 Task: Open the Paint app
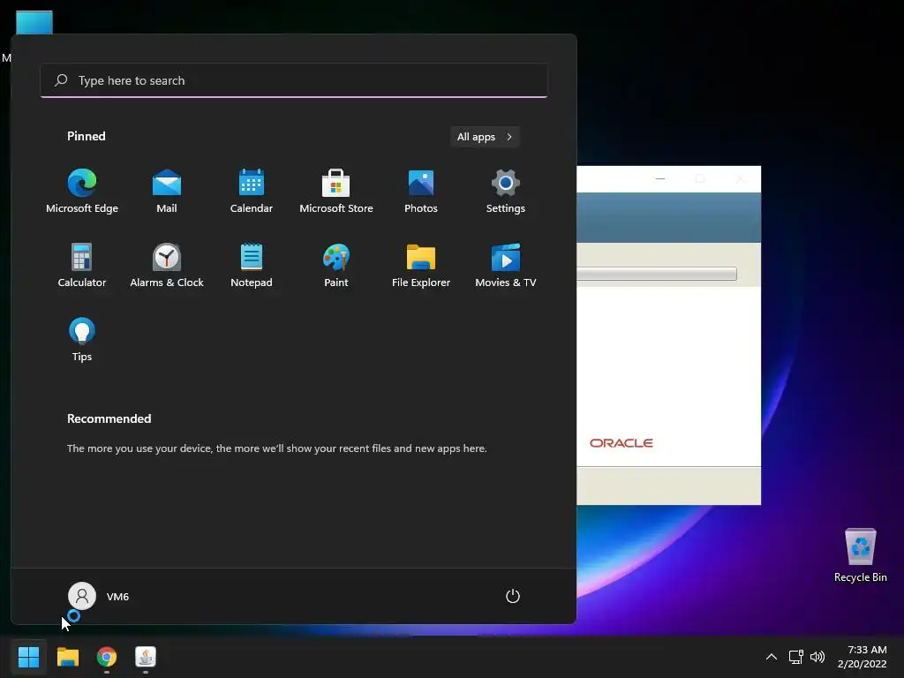[336, 266]
